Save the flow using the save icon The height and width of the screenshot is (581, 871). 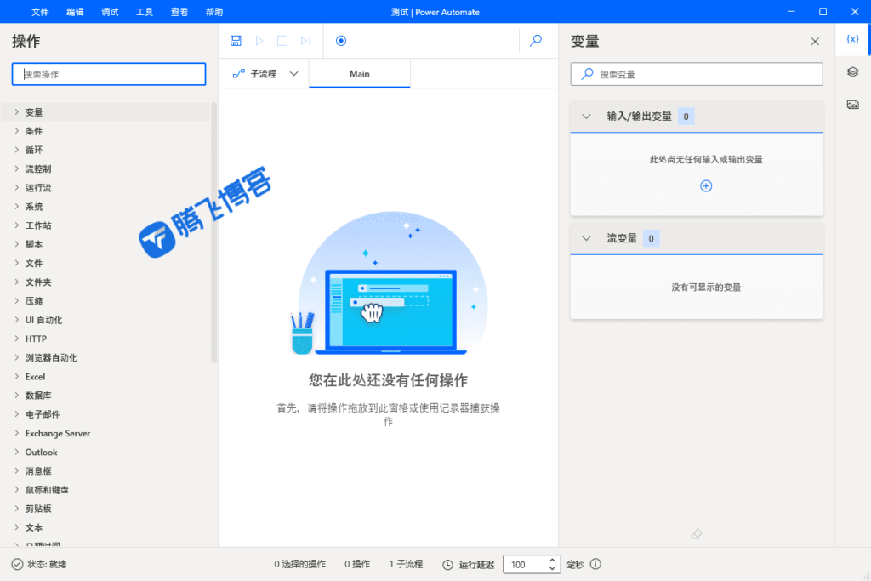[x=236, y=40]
